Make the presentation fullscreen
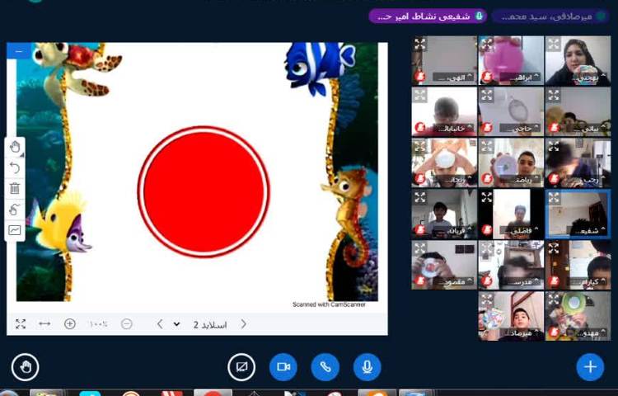This screenshot has width=618, height=396. pyautogui.click(x=21, y=324)
